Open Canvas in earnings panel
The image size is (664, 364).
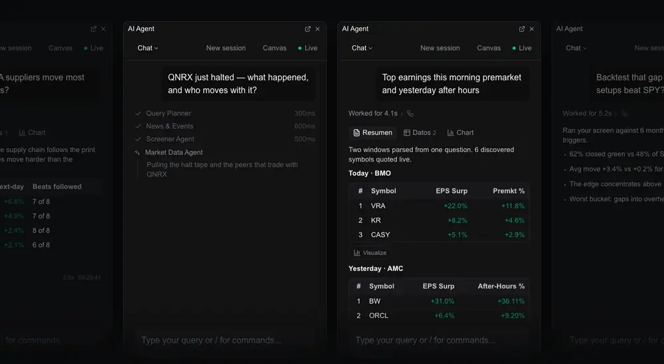[x=489, y=48]
